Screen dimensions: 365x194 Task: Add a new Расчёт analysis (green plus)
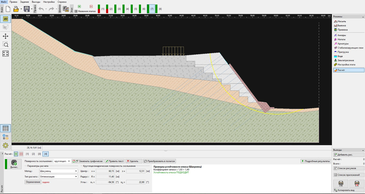click(x=16, y=154)
